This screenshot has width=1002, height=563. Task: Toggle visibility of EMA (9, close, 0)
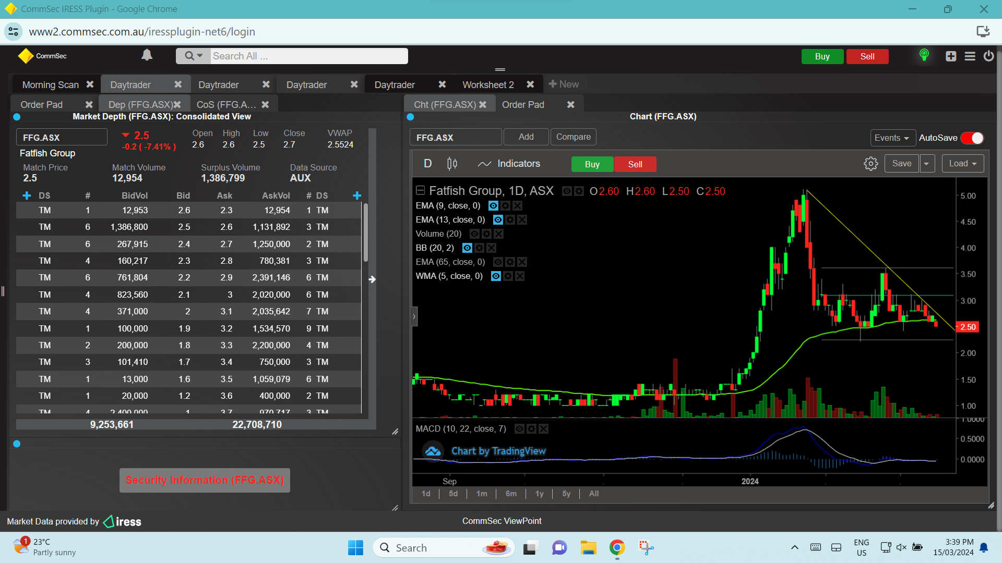tap(493, 206)
